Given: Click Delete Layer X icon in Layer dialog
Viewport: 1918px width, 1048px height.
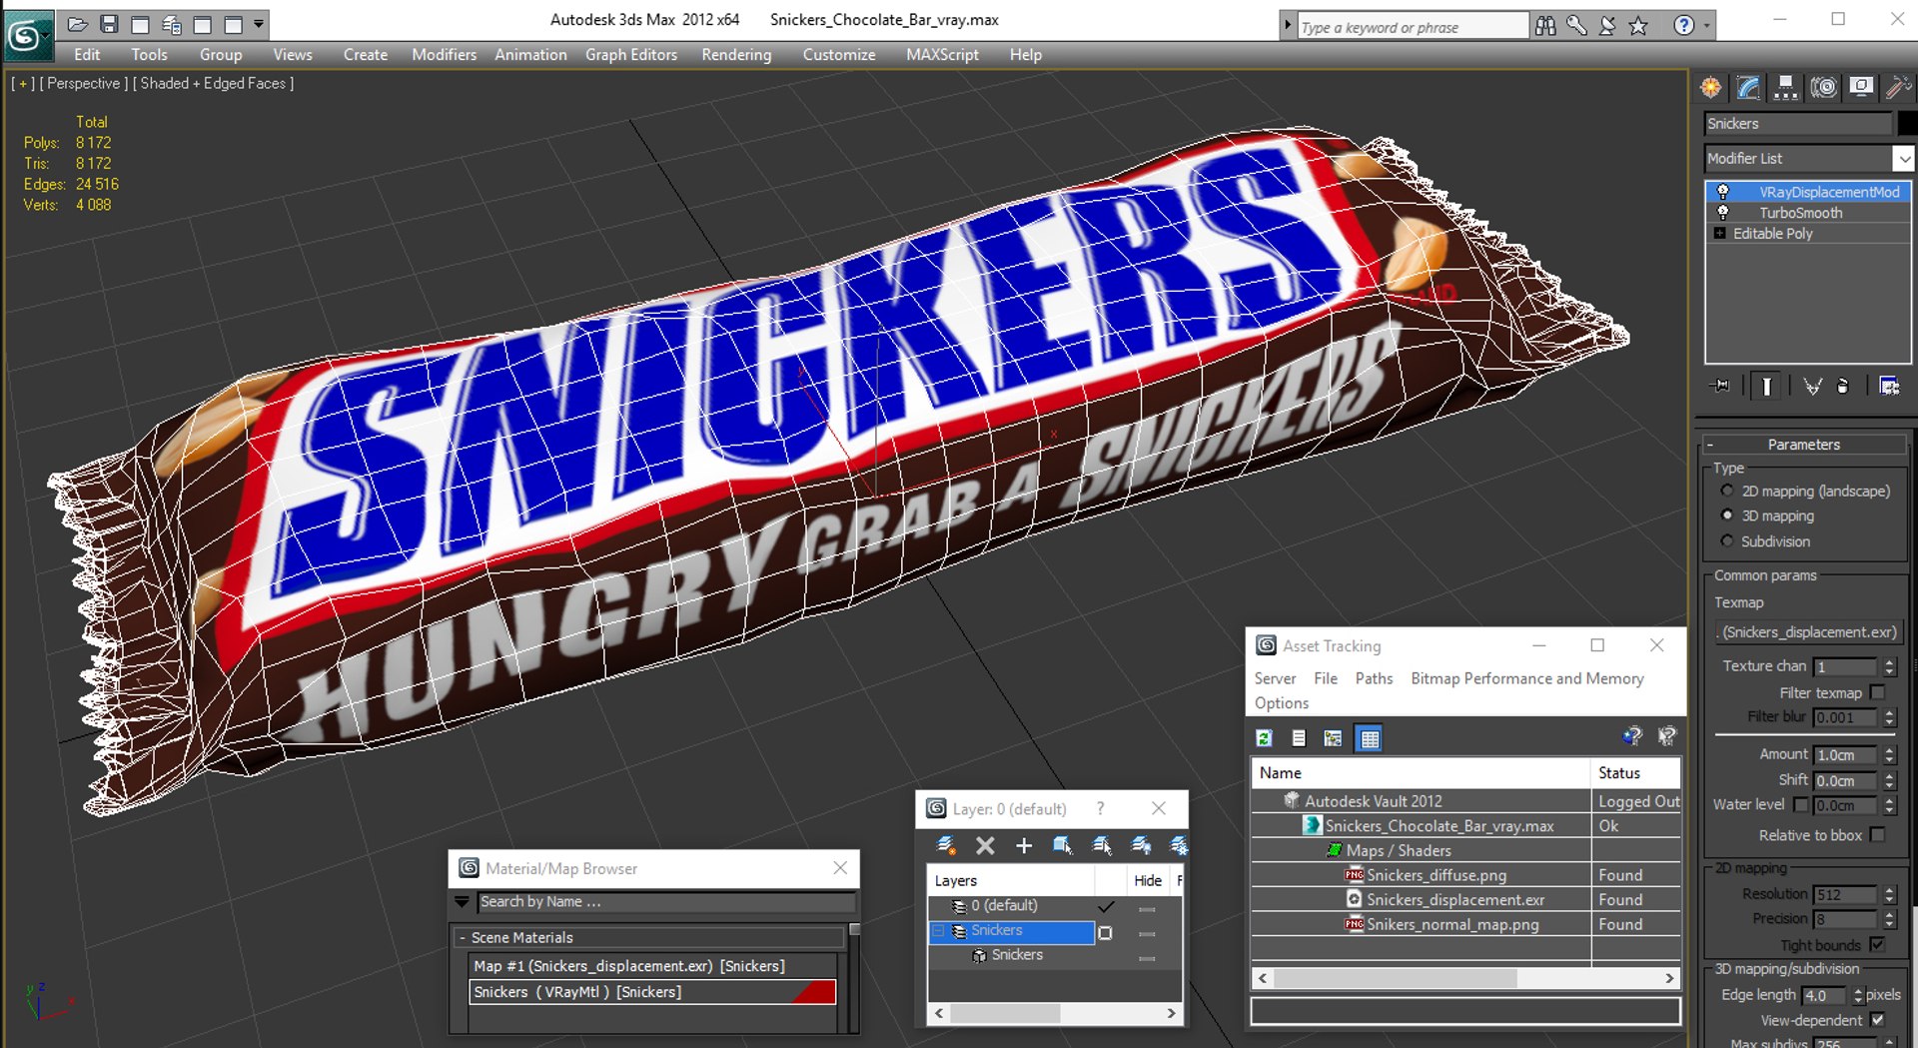Looking at the screenshot, I should (x=985, y=846).
